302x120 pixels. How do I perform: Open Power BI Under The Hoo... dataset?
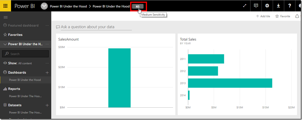[x=26, y=112]
